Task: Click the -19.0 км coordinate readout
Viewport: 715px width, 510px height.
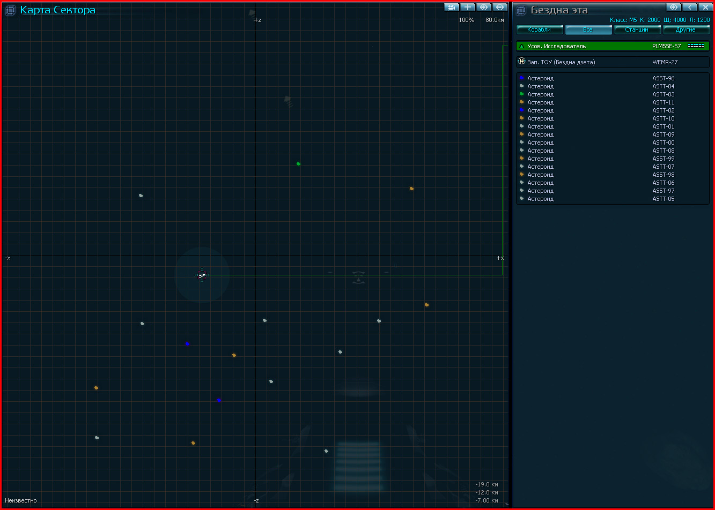Action: [x=487, y=485]
